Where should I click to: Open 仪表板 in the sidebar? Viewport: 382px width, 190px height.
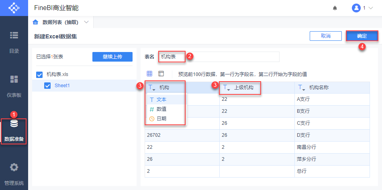click(14, 85)
